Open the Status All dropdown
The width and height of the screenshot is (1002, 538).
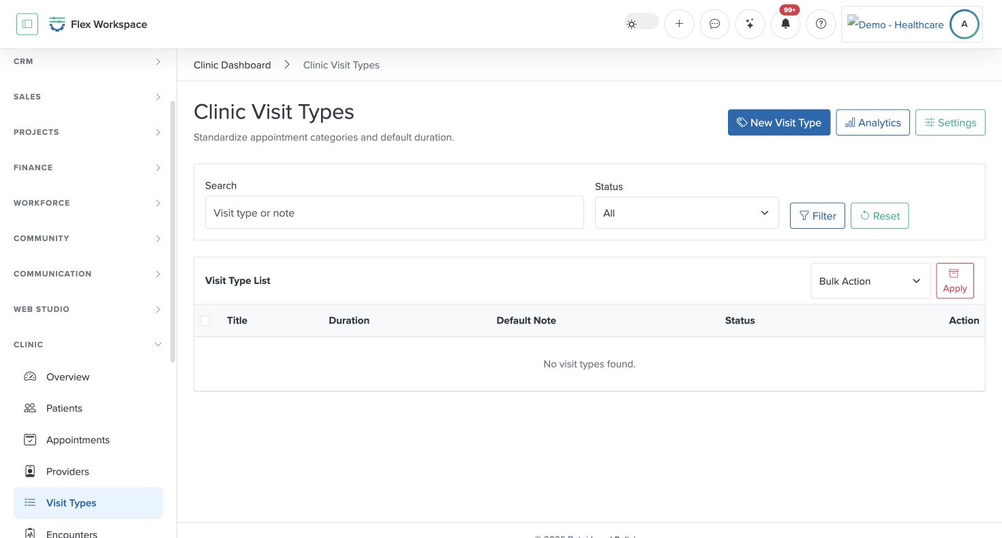(x=686, y=213)
